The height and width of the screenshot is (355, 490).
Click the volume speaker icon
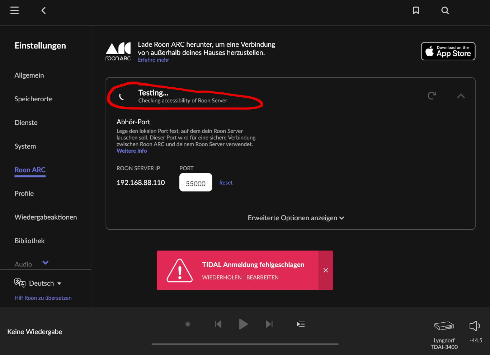click(475, 326)
